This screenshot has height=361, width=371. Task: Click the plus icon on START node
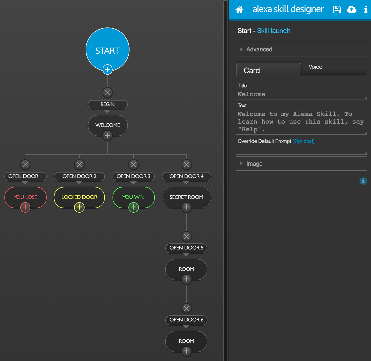tap(108, 70)
